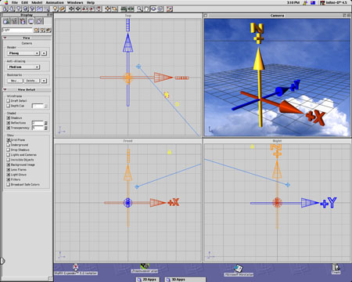The height and width of the screenshot is (282, 352).
Task: Click the first object panel tab icon
Action: tap(6, 21)
